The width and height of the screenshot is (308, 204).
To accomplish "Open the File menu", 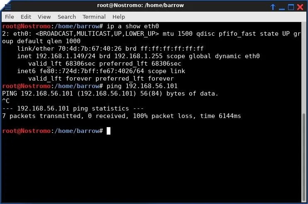I will pos(10,17).
